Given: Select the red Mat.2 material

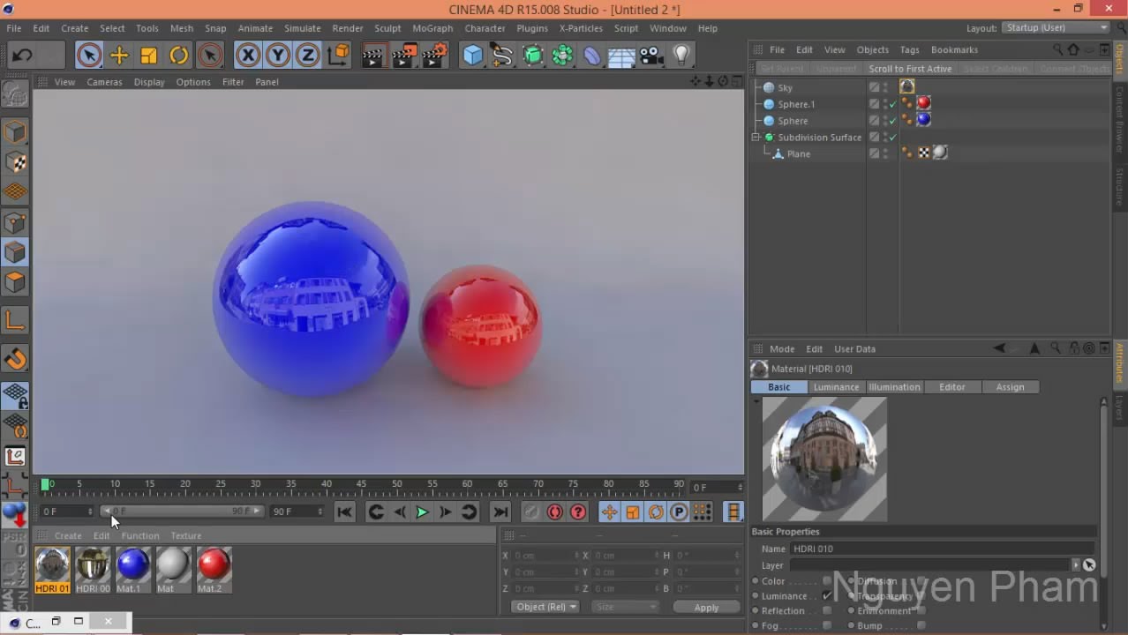Looking at the screenshot, I should click(214, 570).
